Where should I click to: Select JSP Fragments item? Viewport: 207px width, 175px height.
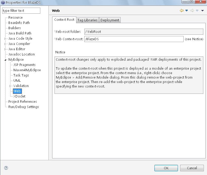tap(24, 65)
